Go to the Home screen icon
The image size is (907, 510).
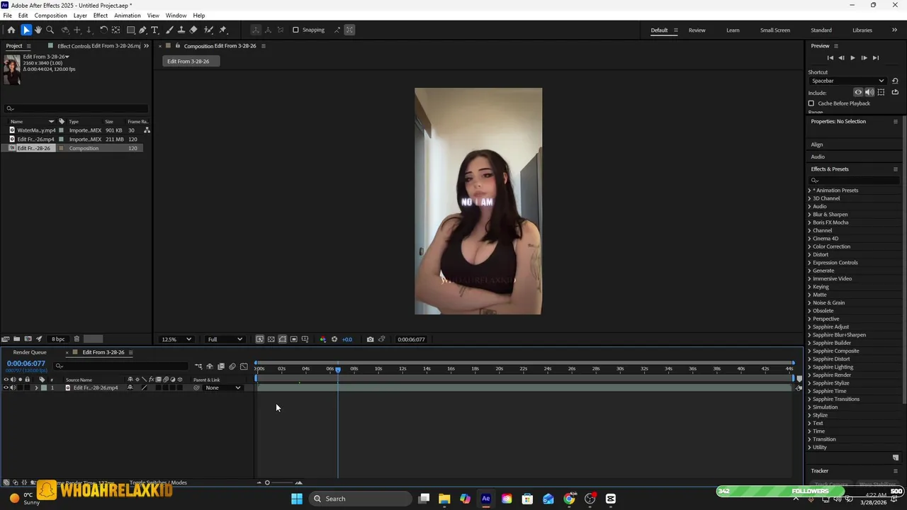pos(11,30)
